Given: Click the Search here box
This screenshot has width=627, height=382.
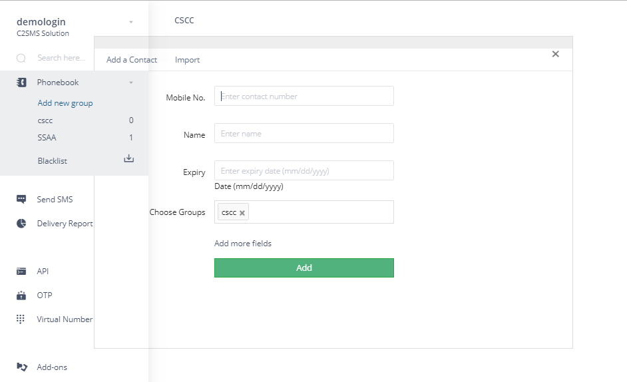Looking at the screenshot, I should pos(61,58).
